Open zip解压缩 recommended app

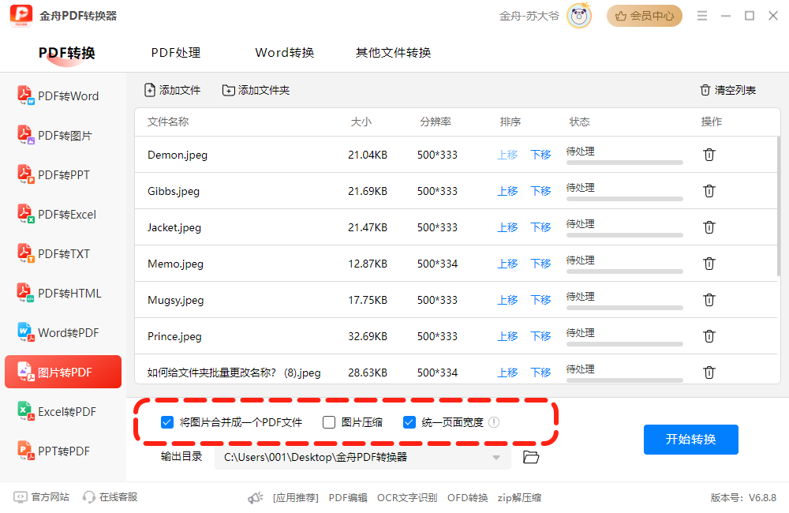coord(519,498)
